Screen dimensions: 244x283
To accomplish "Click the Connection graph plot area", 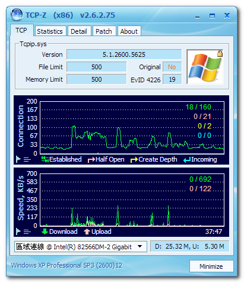I will (x=132, y=128).
